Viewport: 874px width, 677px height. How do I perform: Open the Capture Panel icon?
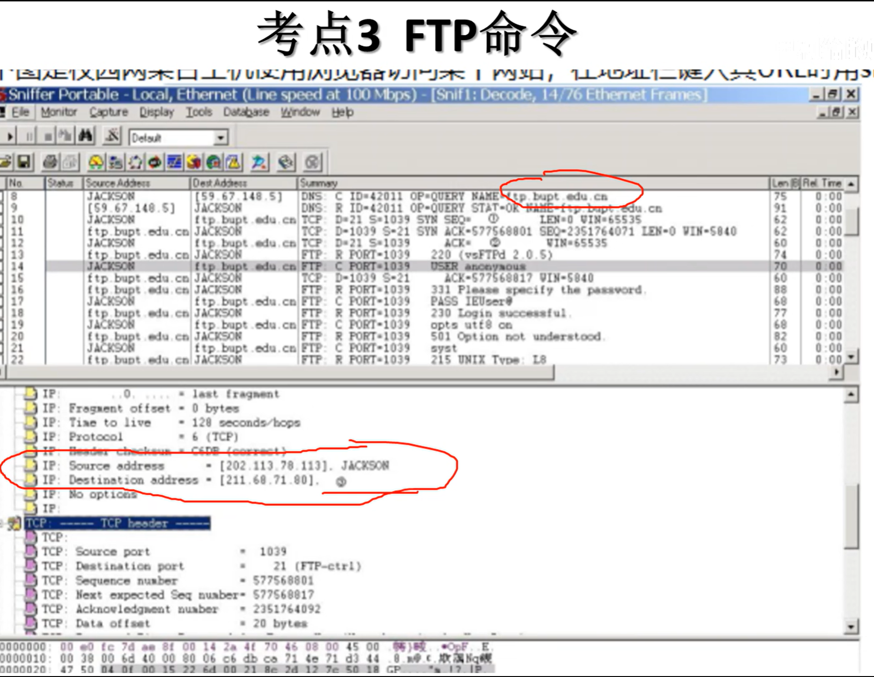tap(259, 162)
